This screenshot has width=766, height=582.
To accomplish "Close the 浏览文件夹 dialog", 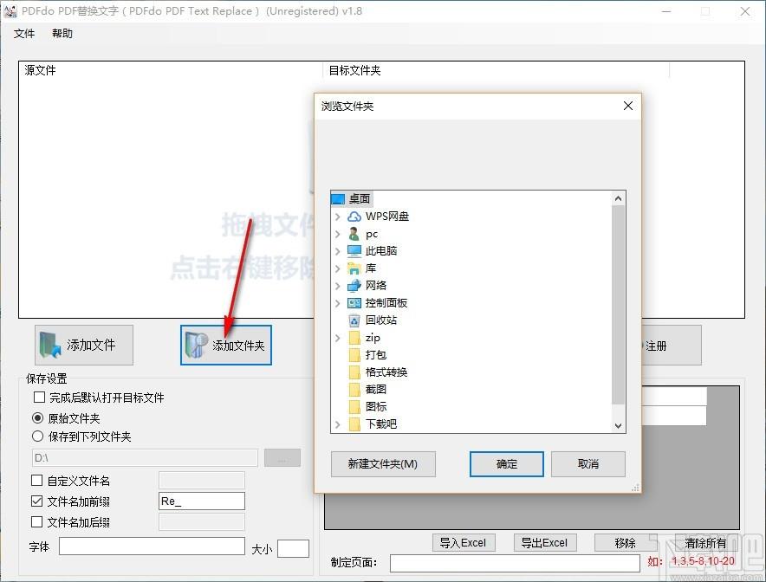I will [628, 106].
